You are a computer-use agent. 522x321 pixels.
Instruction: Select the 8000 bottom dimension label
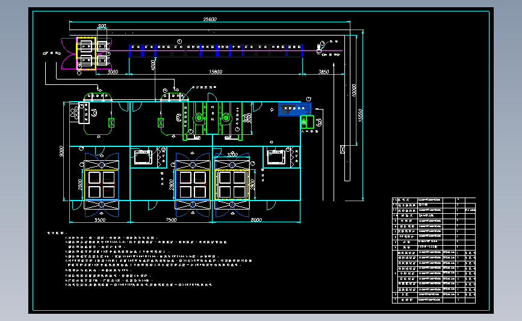[x=256, y=220]
